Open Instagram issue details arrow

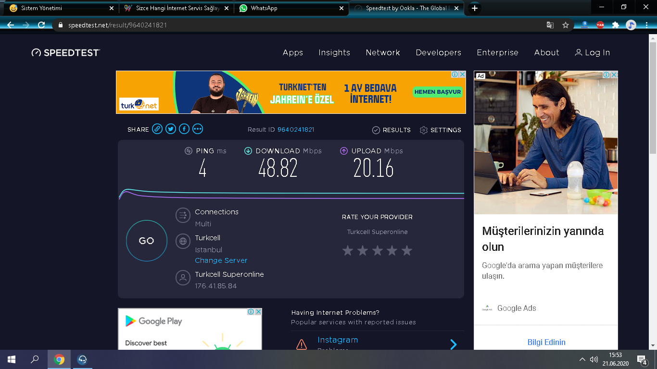click(x=453, y=344)
